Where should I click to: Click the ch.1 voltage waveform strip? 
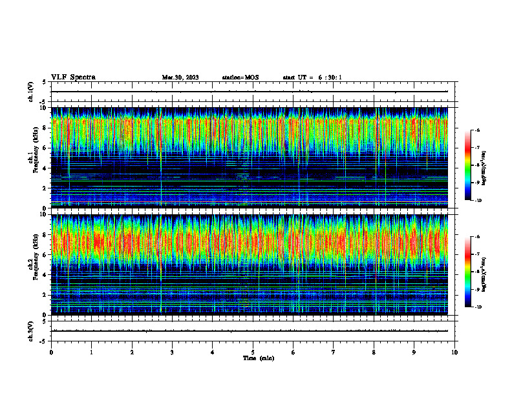[254, 92]
